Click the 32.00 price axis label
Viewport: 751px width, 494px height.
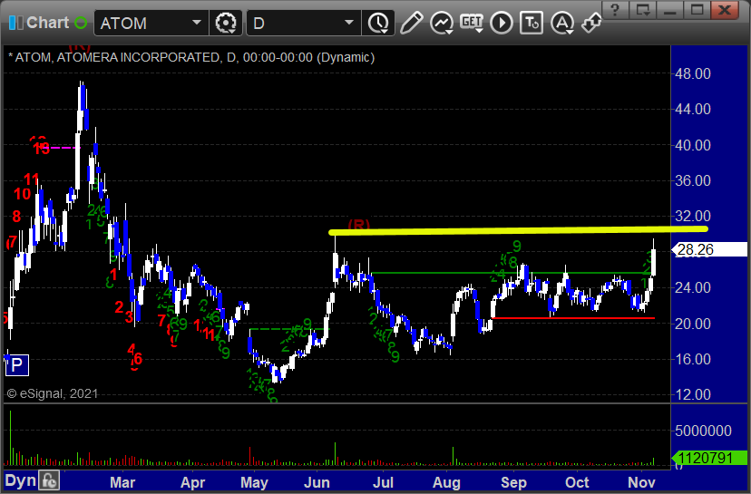point(693,216)
